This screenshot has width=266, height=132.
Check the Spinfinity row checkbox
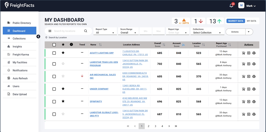click(54, 102)
